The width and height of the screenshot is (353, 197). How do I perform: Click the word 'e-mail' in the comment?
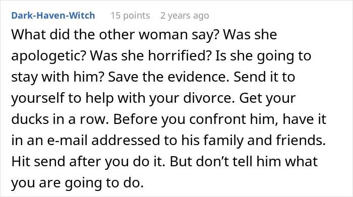[67, 141]
